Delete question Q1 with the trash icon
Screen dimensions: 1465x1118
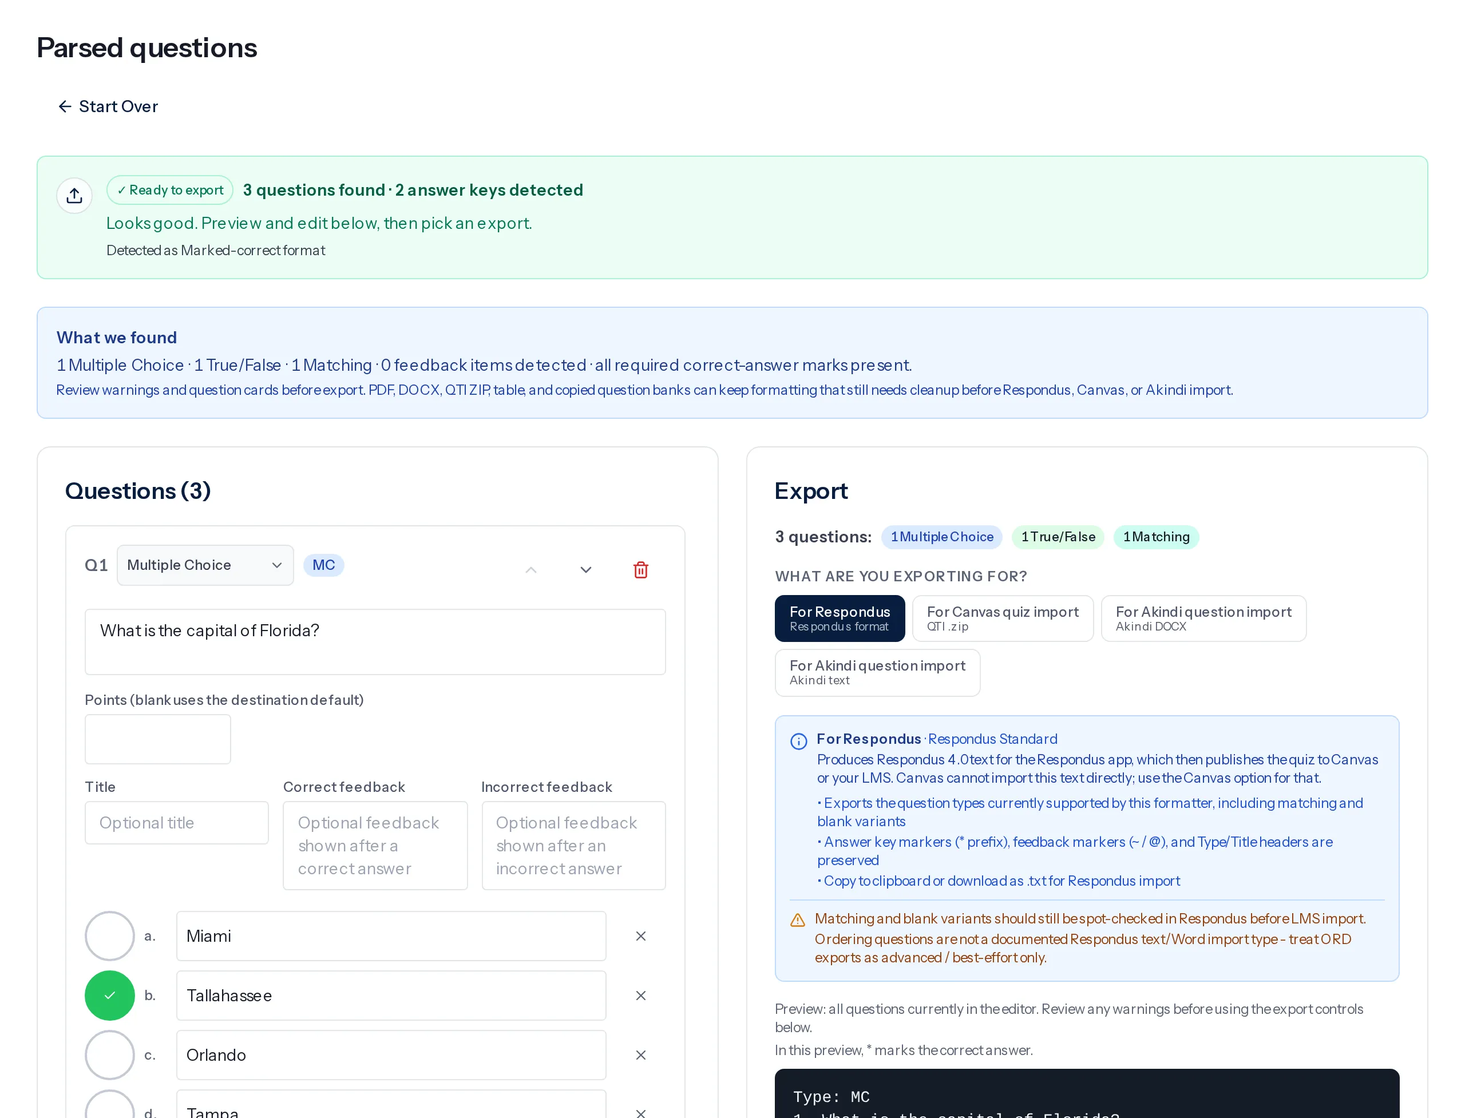tap(640, 570)
